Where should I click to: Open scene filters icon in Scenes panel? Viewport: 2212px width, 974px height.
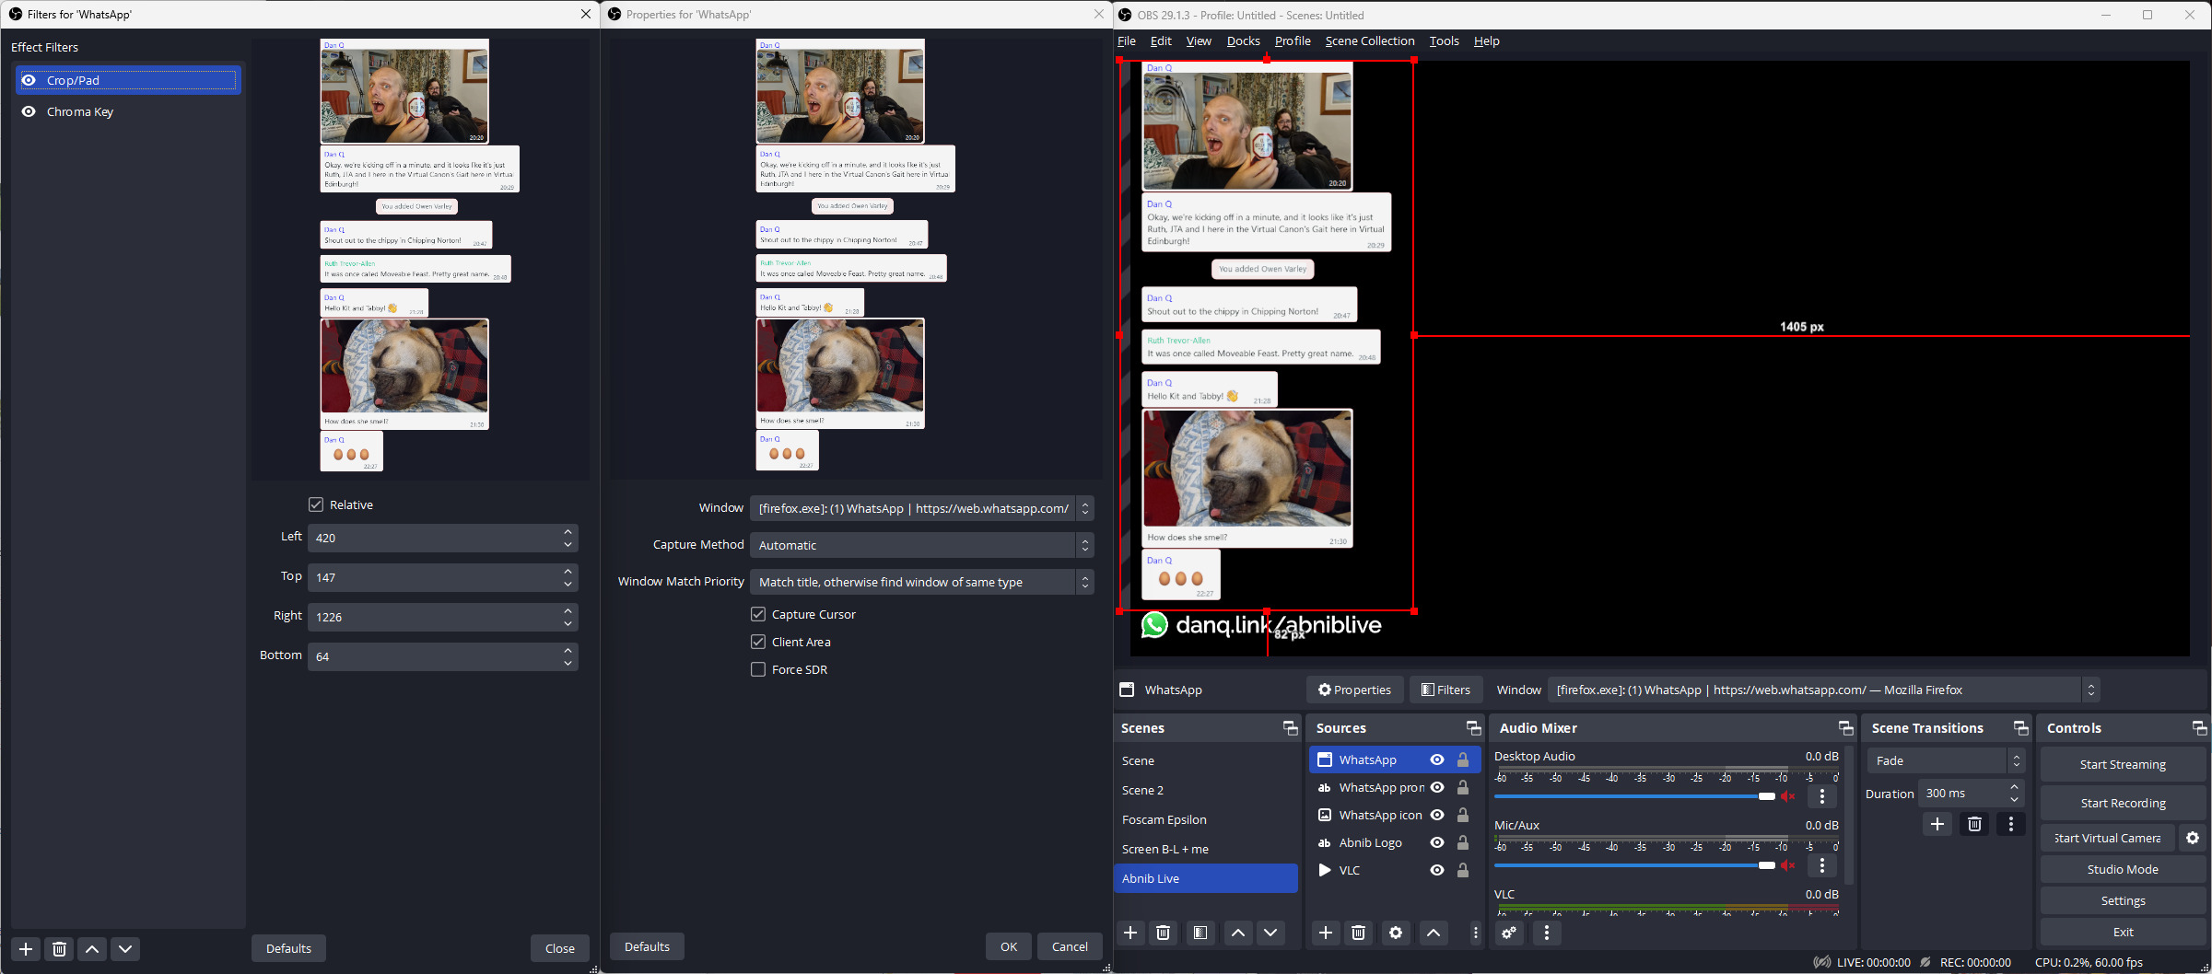pos(1200,933)
